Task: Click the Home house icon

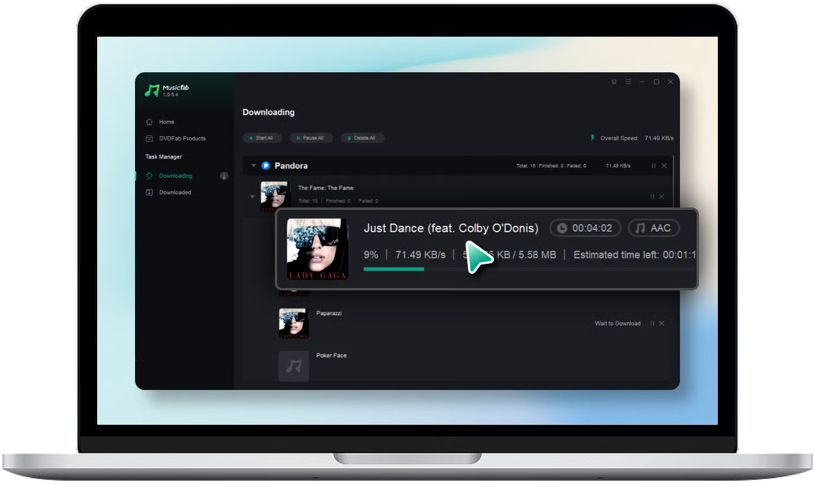Action: pyautogui.click(x=149, y=122)
